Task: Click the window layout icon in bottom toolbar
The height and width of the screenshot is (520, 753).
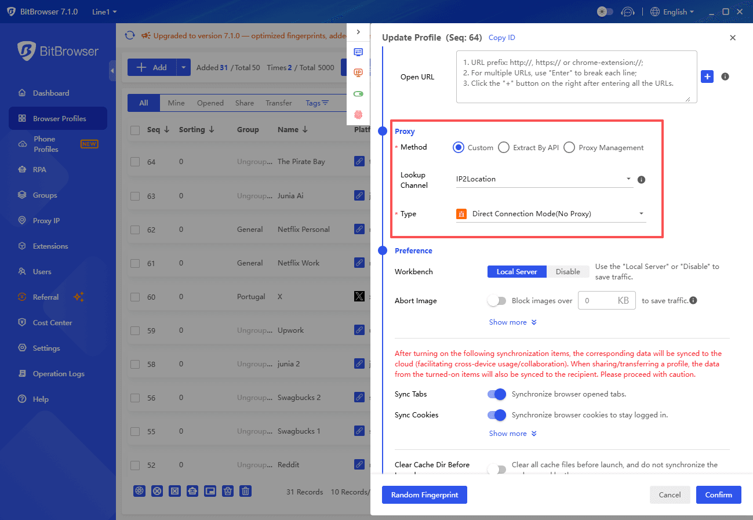Action: point(210,491)
